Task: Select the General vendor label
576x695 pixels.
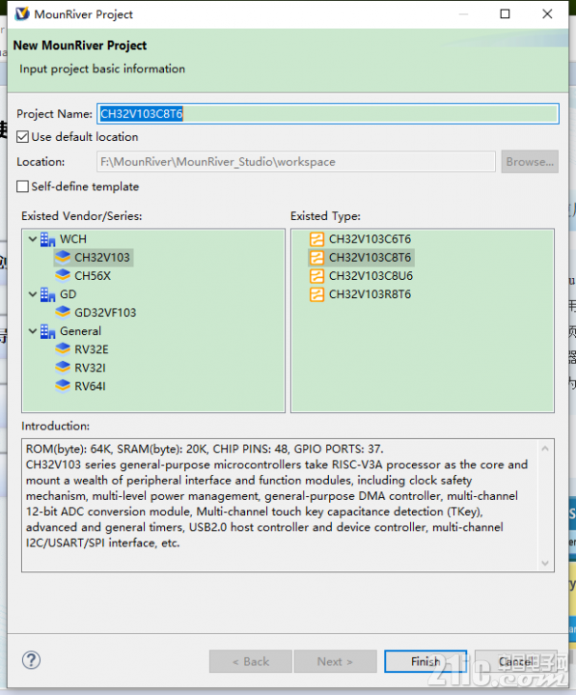Action: tap(80, 331)
